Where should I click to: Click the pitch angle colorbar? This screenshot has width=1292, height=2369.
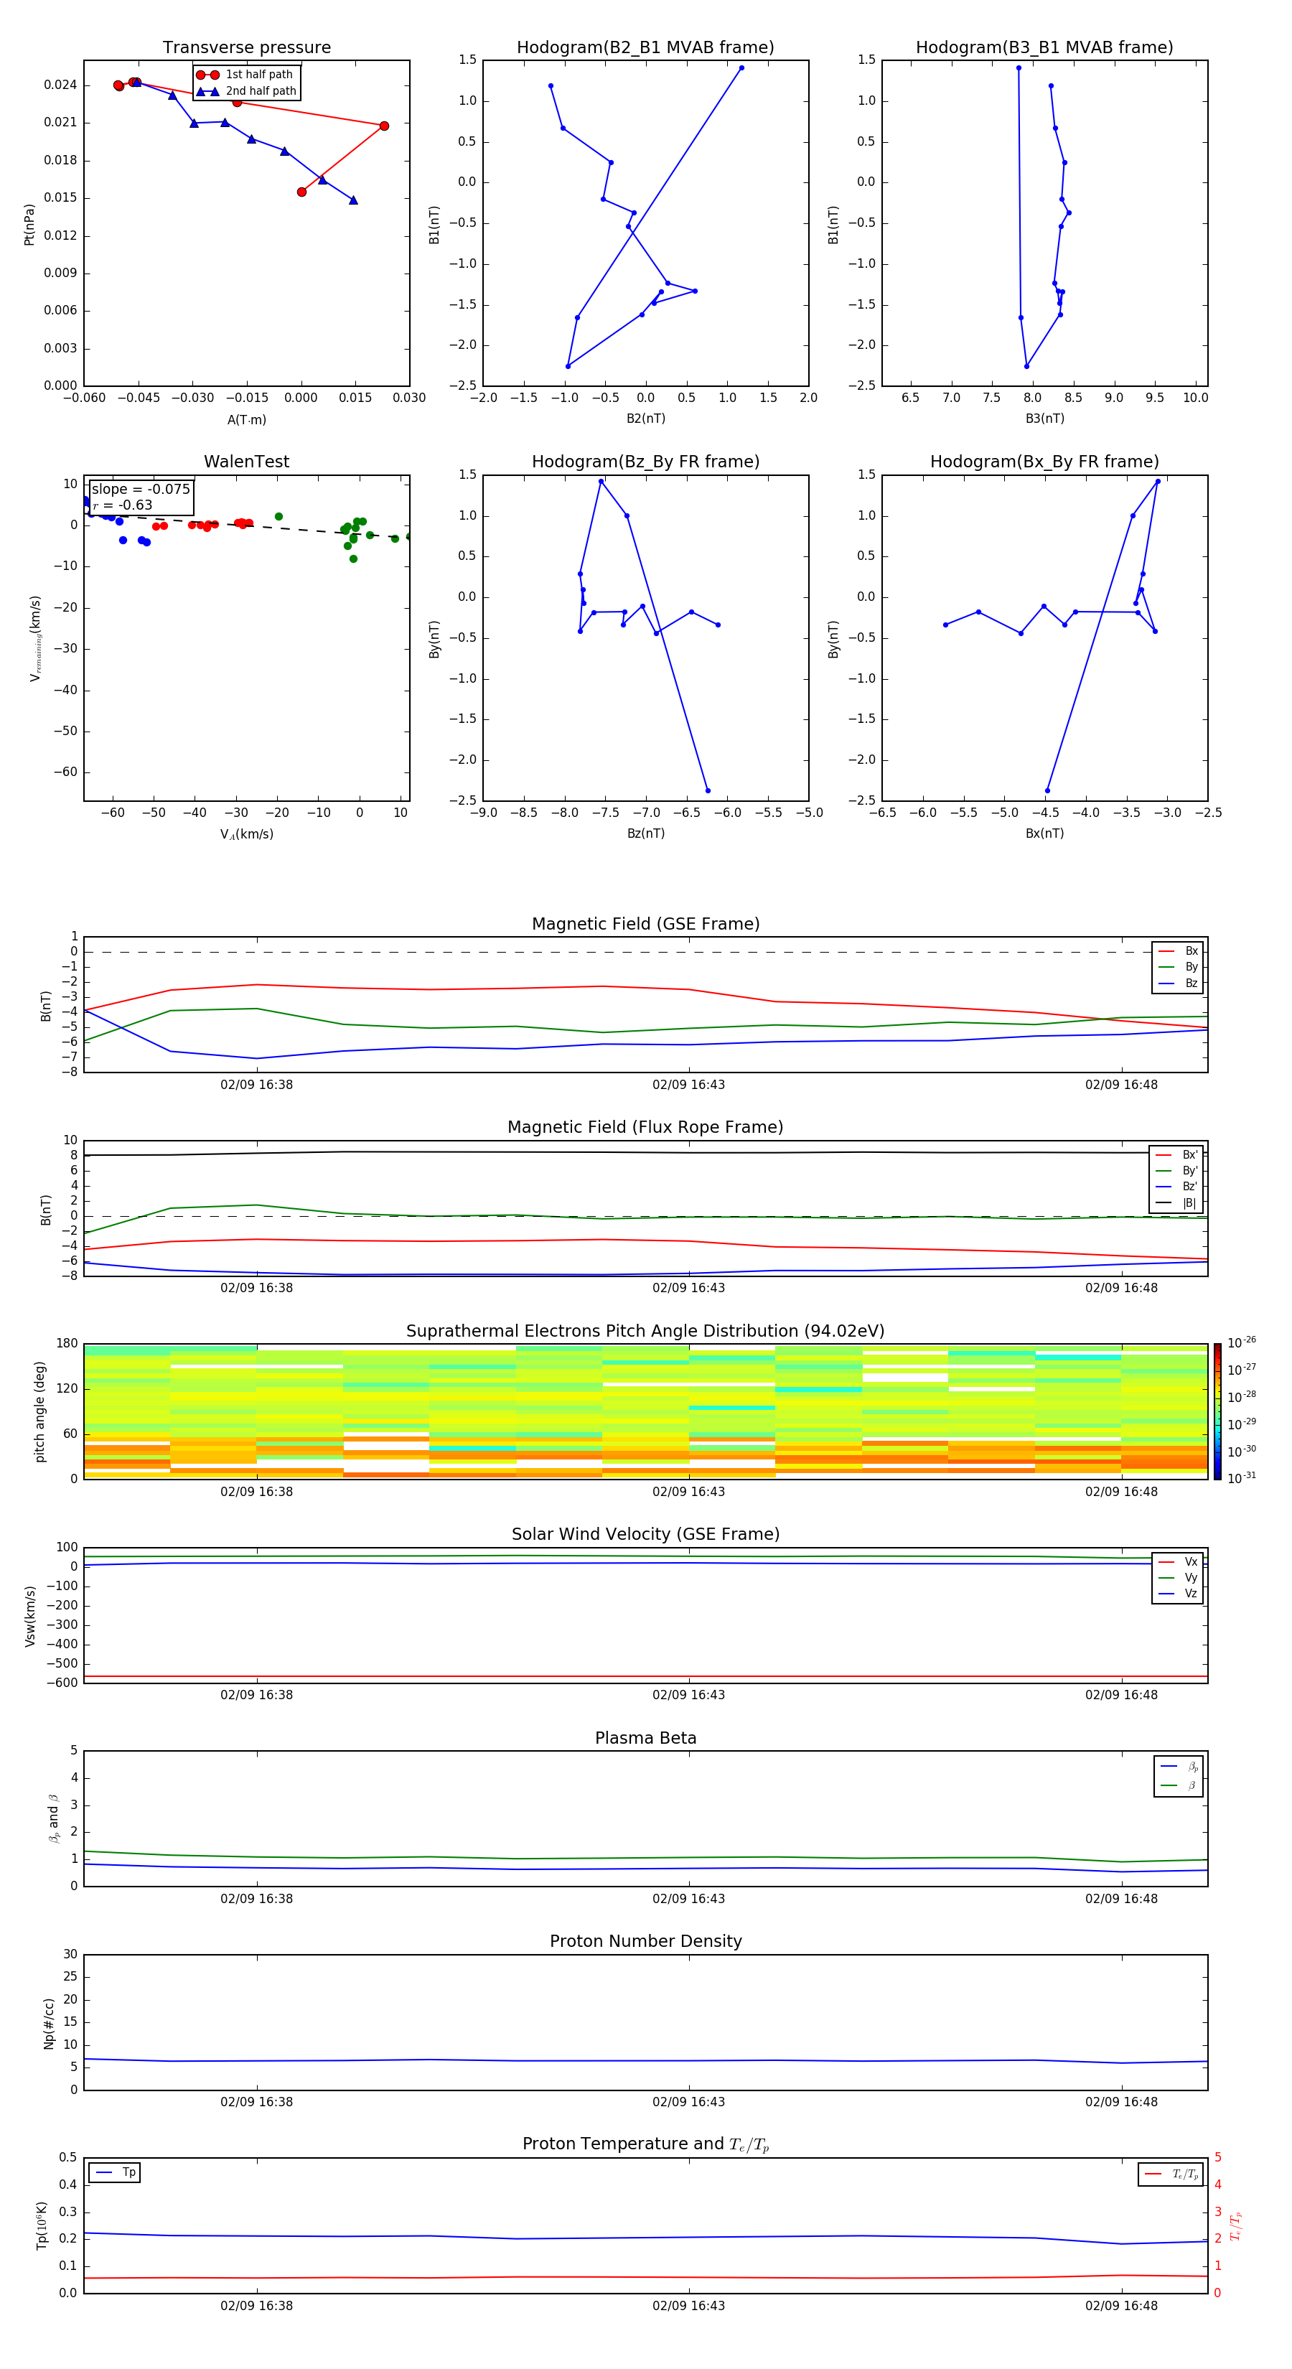pyautogui.click(x=1217, y=1411)
